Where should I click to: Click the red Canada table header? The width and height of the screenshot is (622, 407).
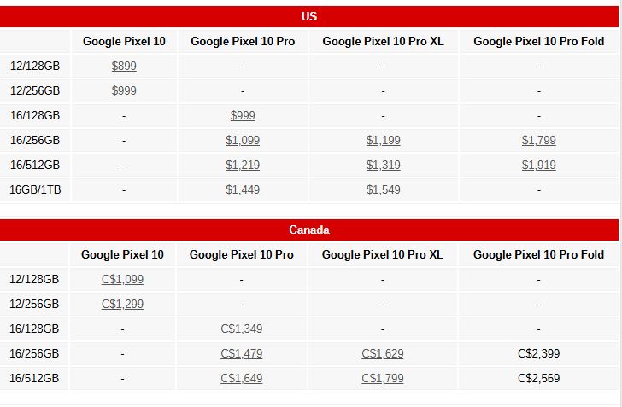coord(309,230)
